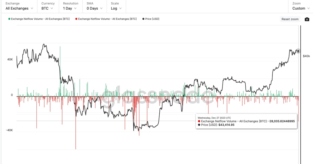Change the Scale from Log

(116, 8)
